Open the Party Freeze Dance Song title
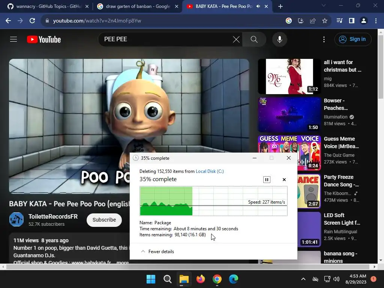Image resolution: width=384 pixels, height=288 pixels. point(341,181)
